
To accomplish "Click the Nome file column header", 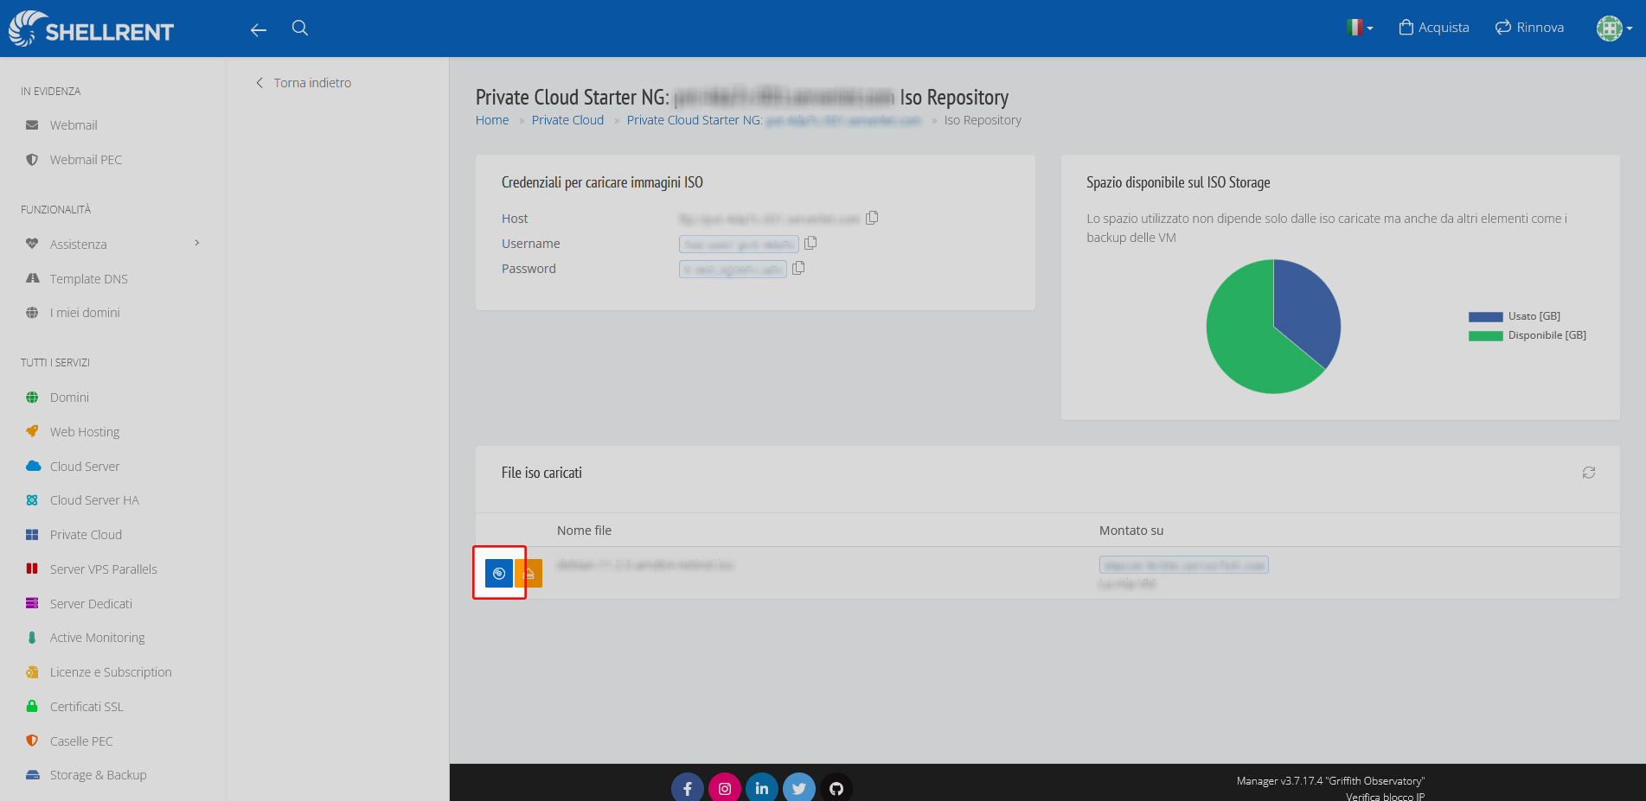I will click(x=584, y=531).
